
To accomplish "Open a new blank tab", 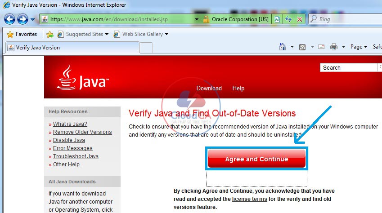I will tap(146, 48).
